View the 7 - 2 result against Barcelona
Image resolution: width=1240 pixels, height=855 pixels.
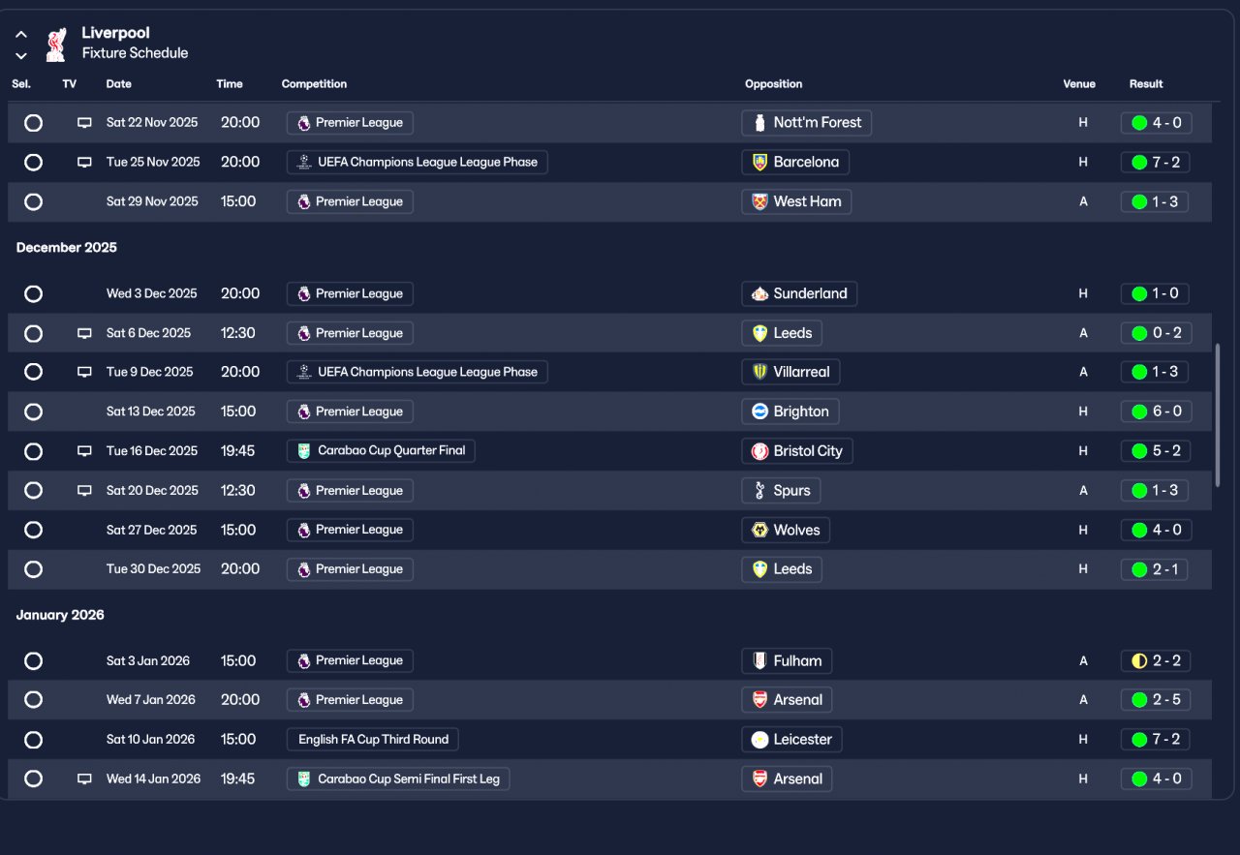click(1156, 163)
